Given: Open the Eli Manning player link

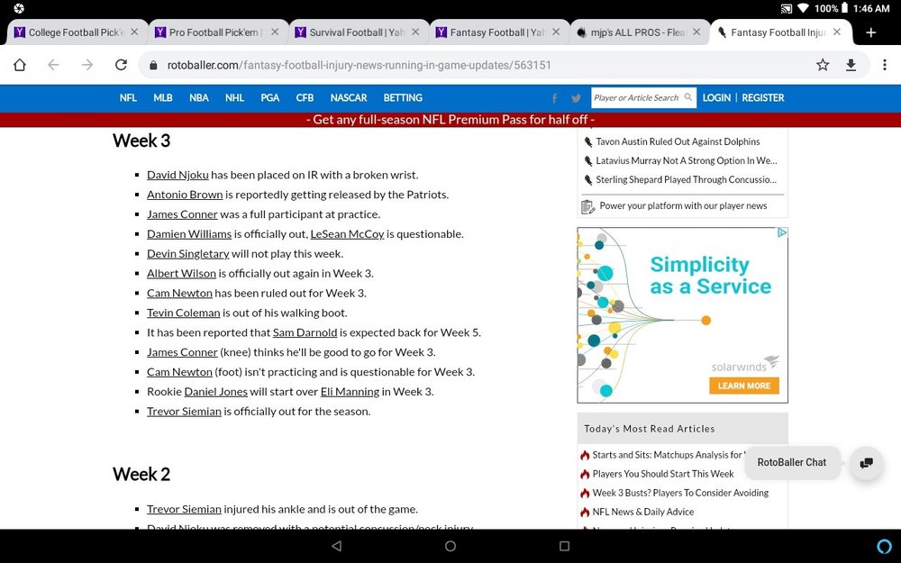Looking at the screenshot, I should 350,391.
